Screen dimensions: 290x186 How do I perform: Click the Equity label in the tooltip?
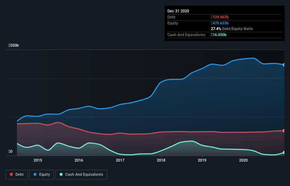tap(173, 23)
